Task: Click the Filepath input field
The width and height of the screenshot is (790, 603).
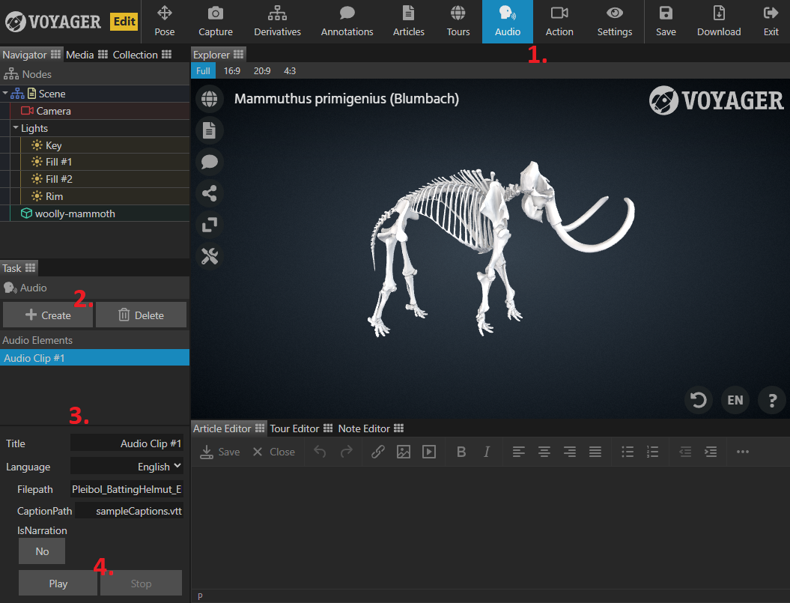Action: click(127, 490)
